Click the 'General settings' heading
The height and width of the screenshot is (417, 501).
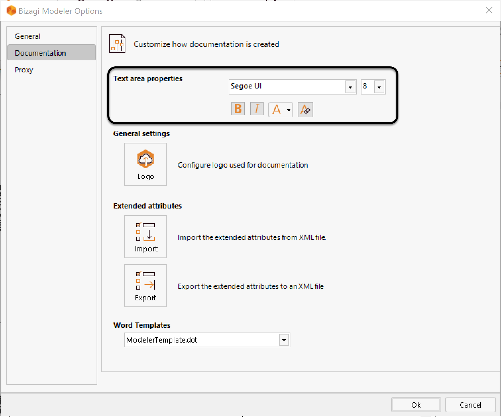coord(142,133)
